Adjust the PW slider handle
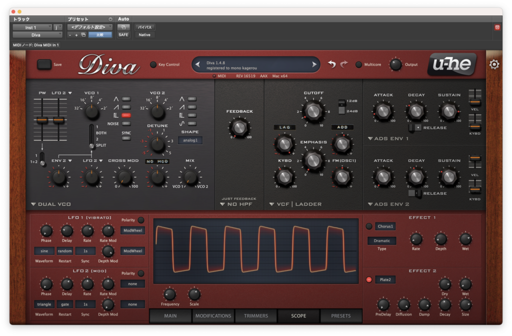The height and width of the screenshot is (336, 512). coord(42,120)
